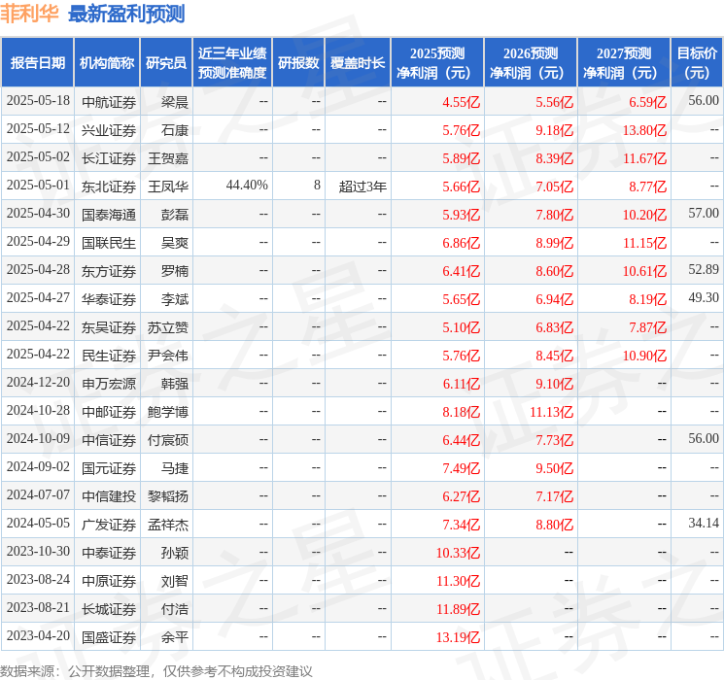Screen dimensions: 724x680
Task: Select 长江证券 institution cell
Action: 109,158
